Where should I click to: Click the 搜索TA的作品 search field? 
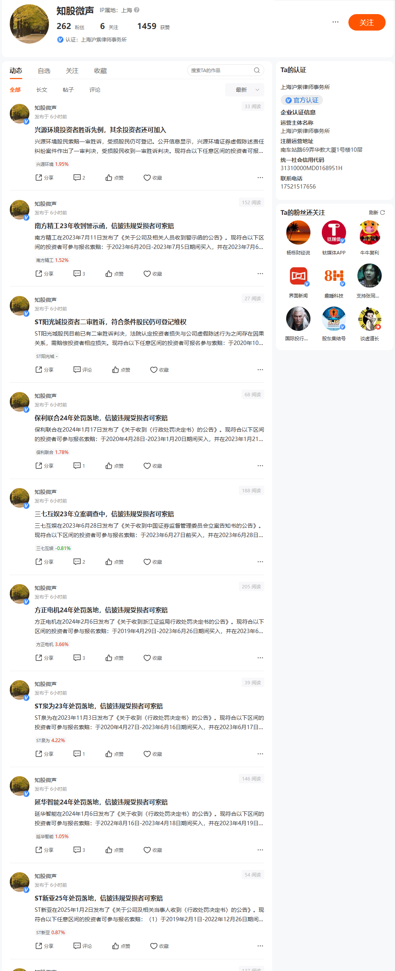click(x=222, y=70)
